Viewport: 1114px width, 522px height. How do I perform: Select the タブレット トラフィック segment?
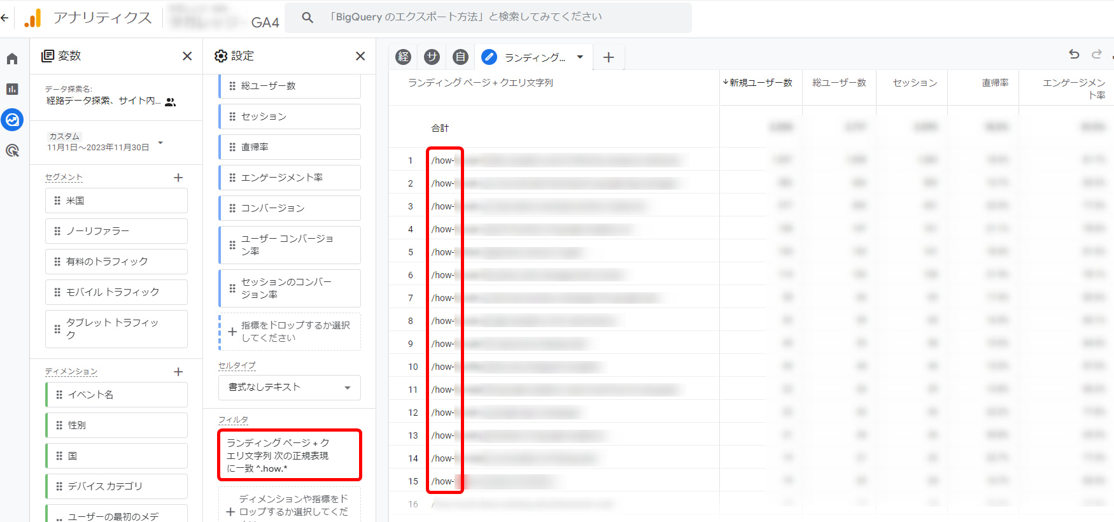(116, 329)
